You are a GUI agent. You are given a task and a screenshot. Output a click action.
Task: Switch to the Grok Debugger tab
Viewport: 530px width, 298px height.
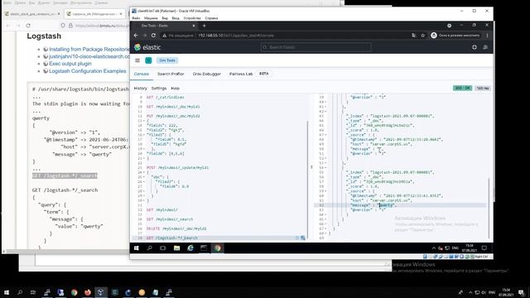pyautogui.click(x=206, y=74)
